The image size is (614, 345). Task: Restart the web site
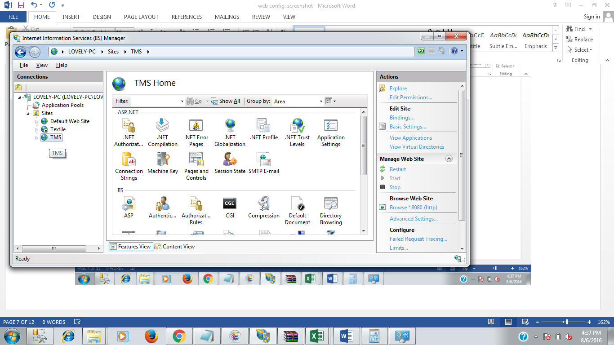click(x=398, y=169)
